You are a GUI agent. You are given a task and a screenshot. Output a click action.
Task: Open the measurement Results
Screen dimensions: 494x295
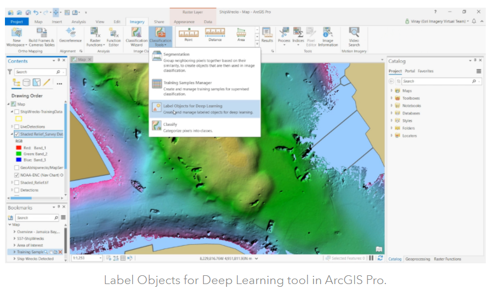[267, 35]
